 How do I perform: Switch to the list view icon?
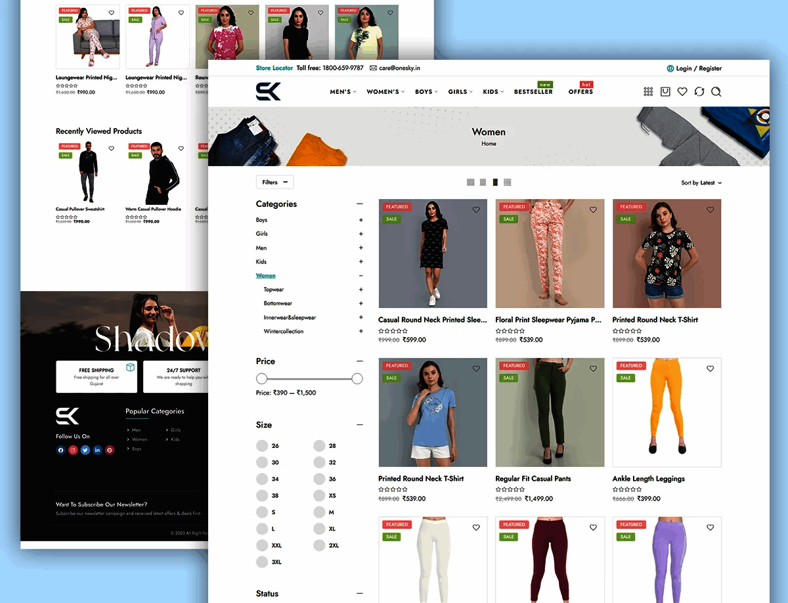(508, 183)
